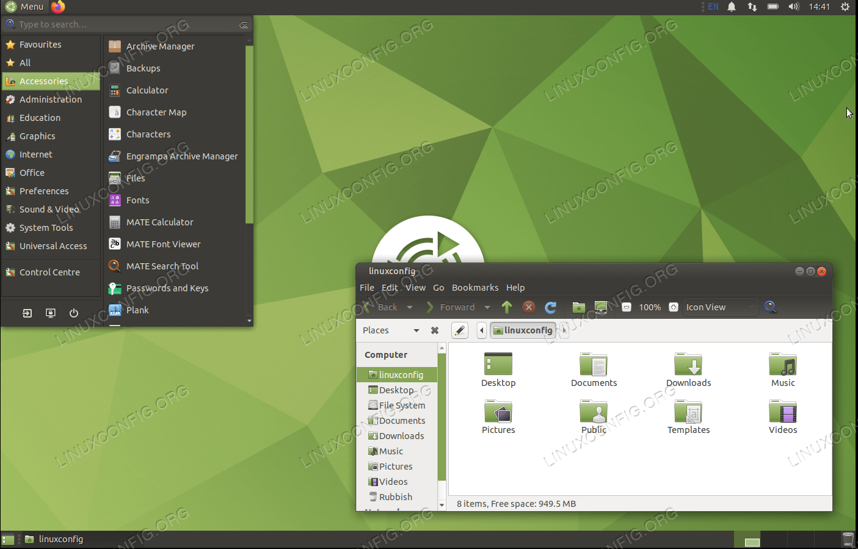
Task: Click the path bar left scroll arrow
Action: [482, 330]
